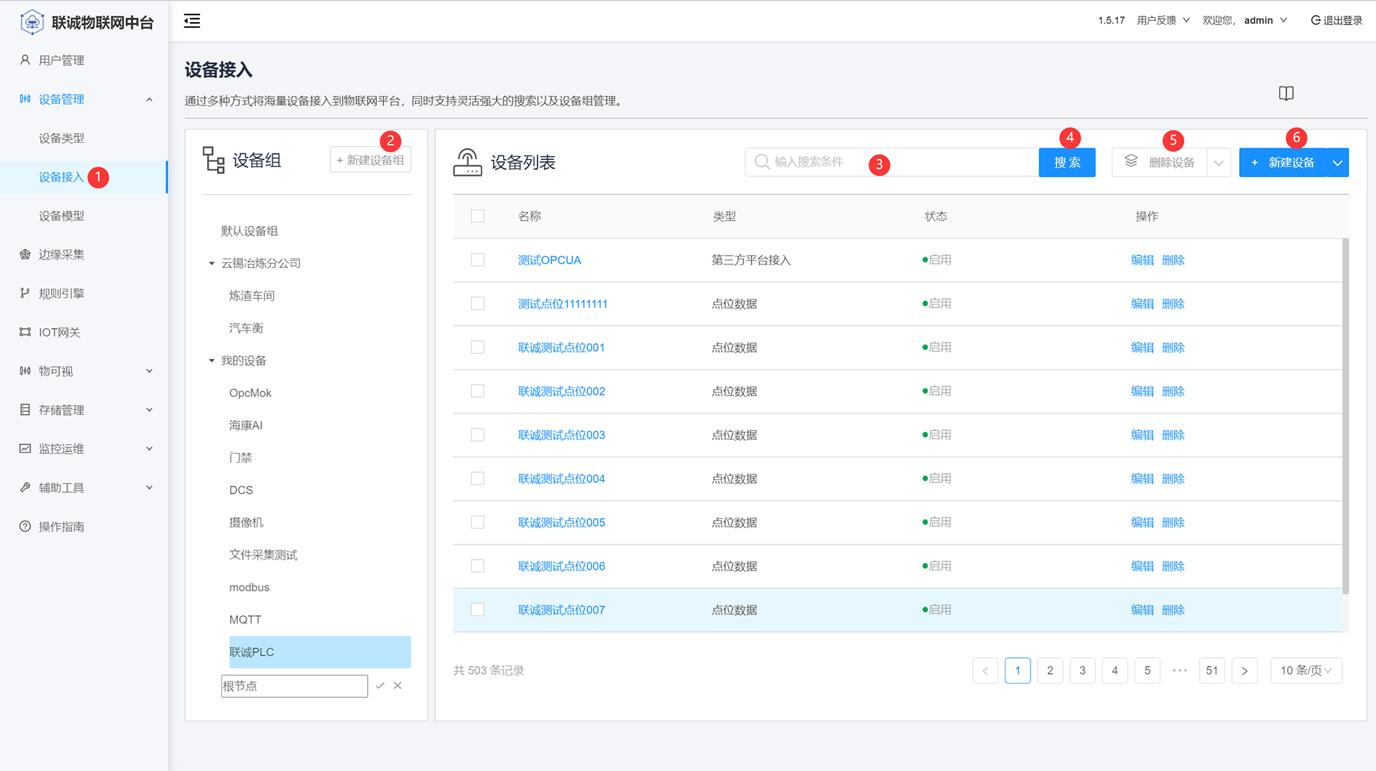Check the box for 测试OPCUA
The image size is (1376, 771).
[x=477, y=260]
